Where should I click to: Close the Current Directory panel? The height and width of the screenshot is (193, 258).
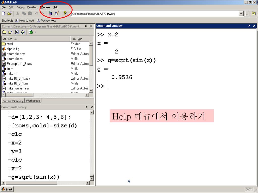91,26
